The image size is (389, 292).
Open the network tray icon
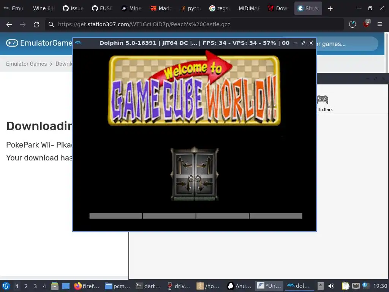pos(356,286)
